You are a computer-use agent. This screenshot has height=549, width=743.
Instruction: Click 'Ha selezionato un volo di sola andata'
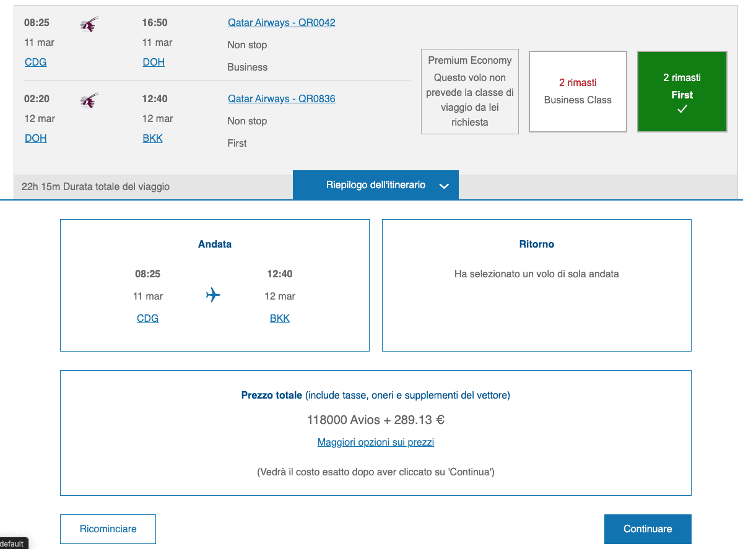[537, 274]
